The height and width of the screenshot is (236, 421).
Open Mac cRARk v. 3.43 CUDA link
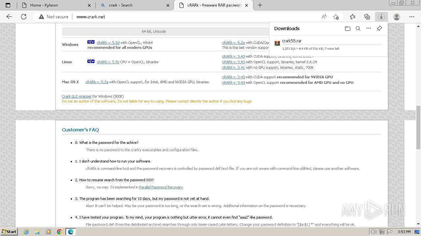click(233, 77)
